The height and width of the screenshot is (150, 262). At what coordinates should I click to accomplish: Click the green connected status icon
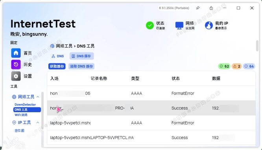[x=150, y=26]
